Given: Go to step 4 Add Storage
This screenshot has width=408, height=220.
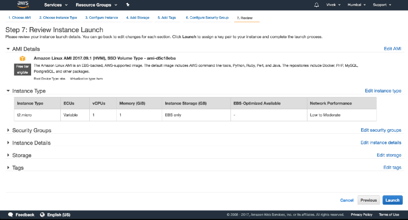Looking at the screenshot, I should pos(138,18).
